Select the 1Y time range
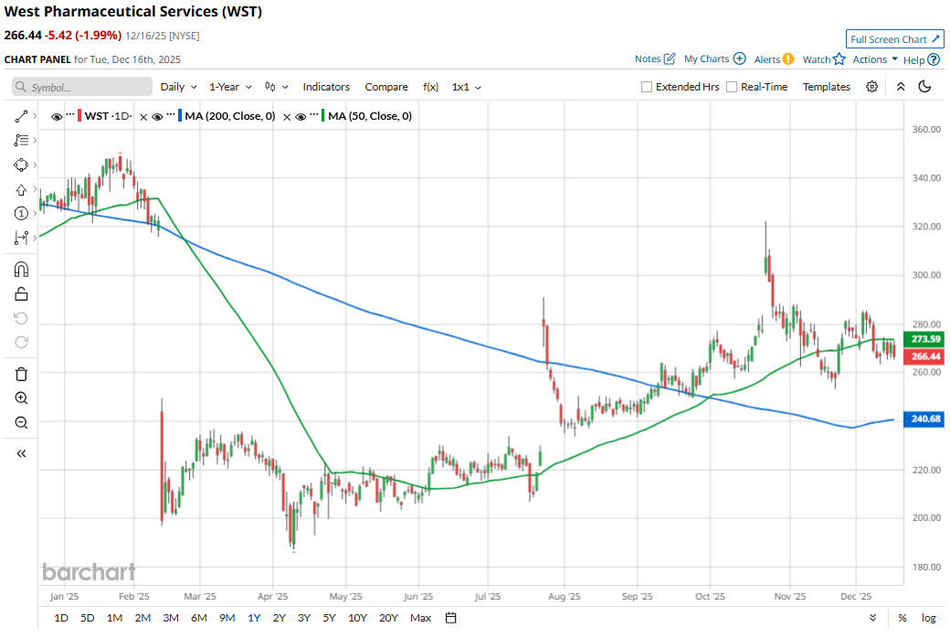 coord(254,618)
